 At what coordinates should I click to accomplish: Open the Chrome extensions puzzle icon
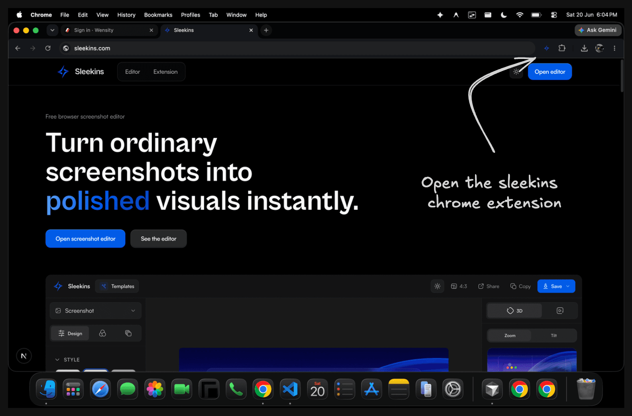pos(562,48)
